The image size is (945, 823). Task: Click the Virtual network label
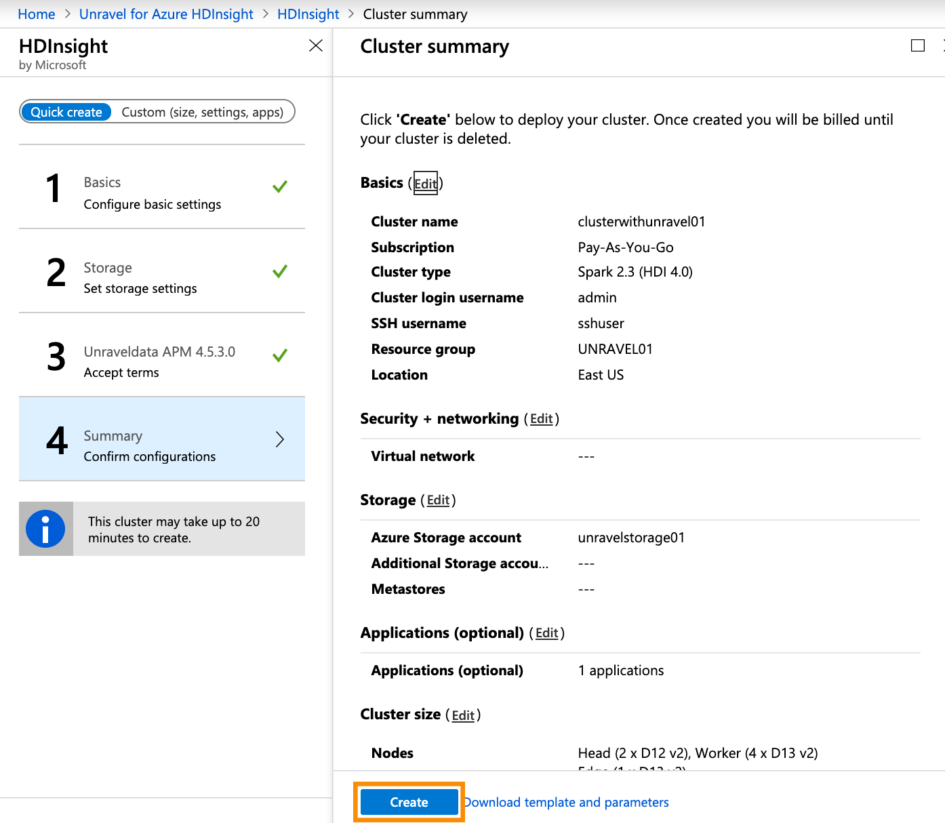pos(423,456)
